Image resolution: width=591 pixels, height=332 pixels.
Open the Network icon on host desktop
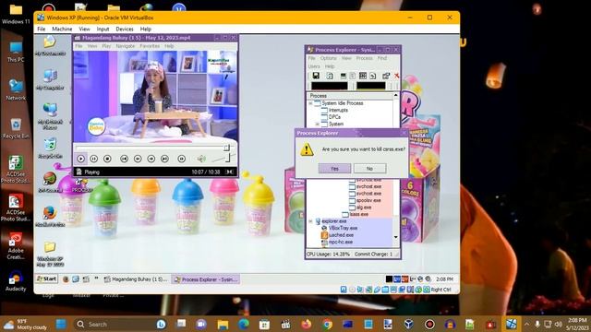click(x=16, y=90)
